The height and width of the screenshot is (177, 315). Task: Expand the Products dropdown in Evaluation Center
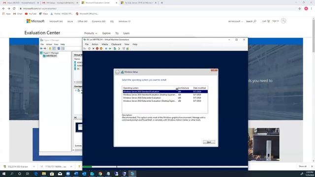91,33
